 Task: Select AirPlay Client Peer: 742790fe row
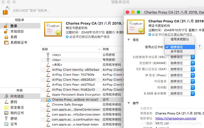tap(82, 75)
